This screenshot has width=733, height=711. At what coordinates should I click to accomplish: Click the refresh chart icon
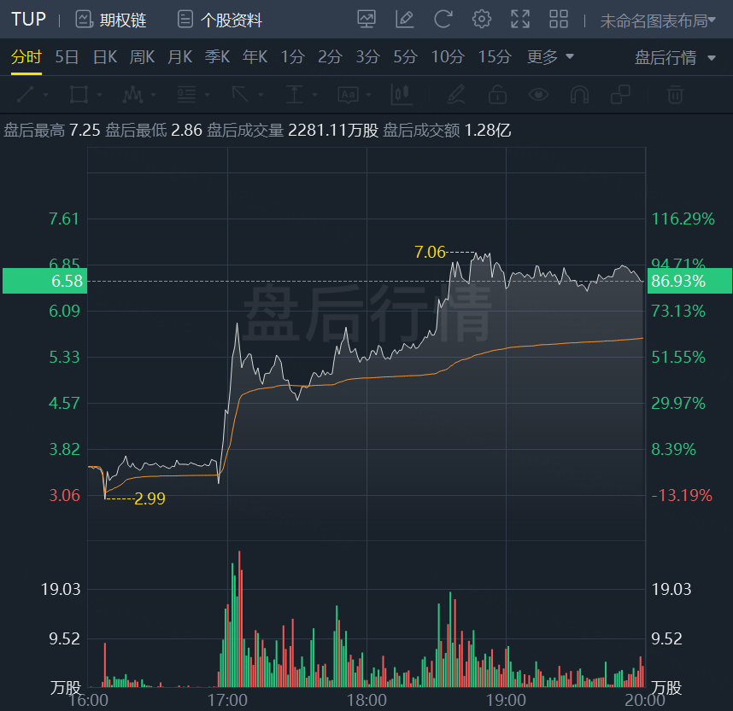click(443, 20)
